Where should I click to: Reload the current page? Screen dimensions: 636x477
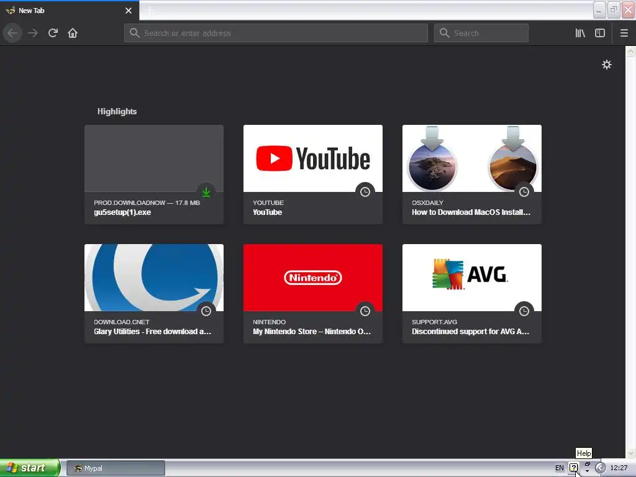(x=53, y=33)
